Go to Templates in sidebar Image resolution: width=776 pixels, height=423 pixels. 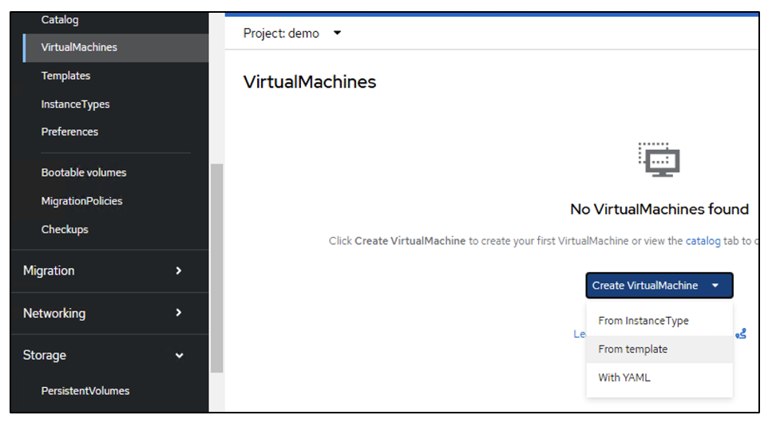click(65, 76)
